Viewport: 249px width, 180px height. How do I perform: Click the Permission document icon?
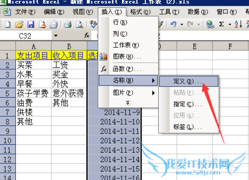tap(42, 24)
